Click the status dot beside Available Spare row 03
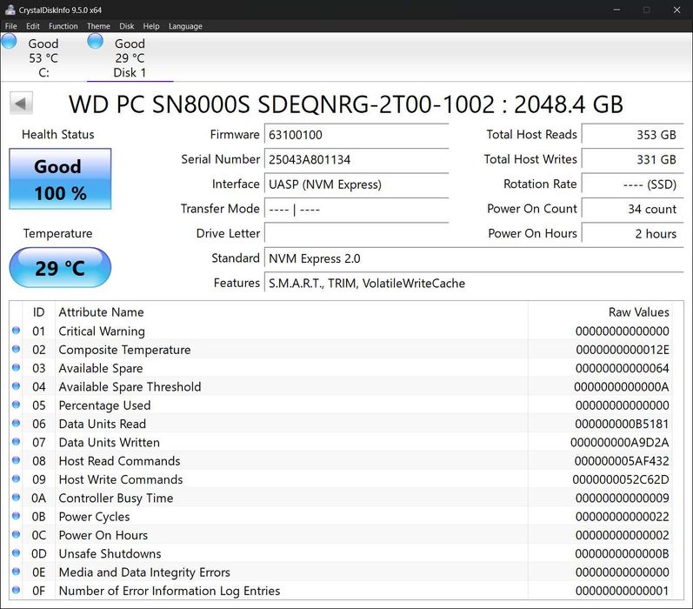The width and height of the screenshot is (693, 609). pos(17,367)
